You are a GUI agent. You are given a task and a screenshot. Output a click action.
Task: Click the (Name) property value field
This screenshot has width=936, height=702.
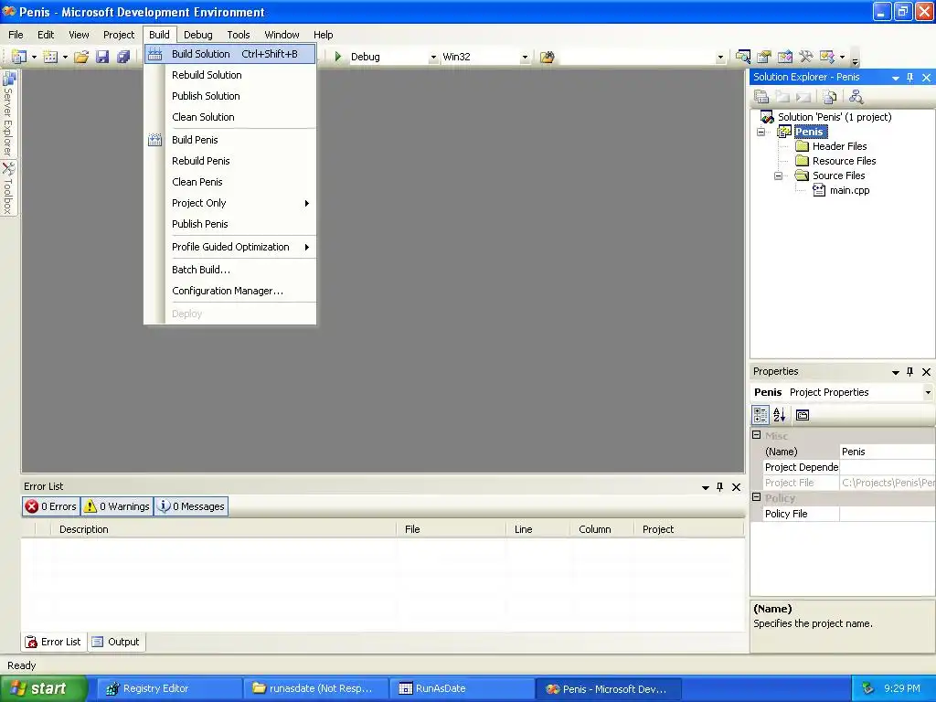[x=887, y=452]
